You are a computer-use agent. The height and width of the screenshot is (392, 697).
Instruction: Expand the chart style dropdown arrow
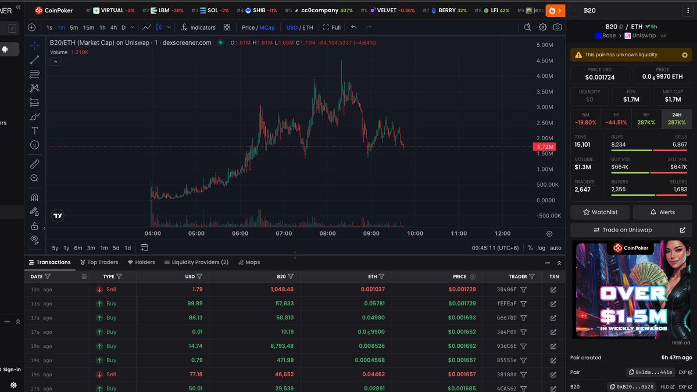pos(169,27)
